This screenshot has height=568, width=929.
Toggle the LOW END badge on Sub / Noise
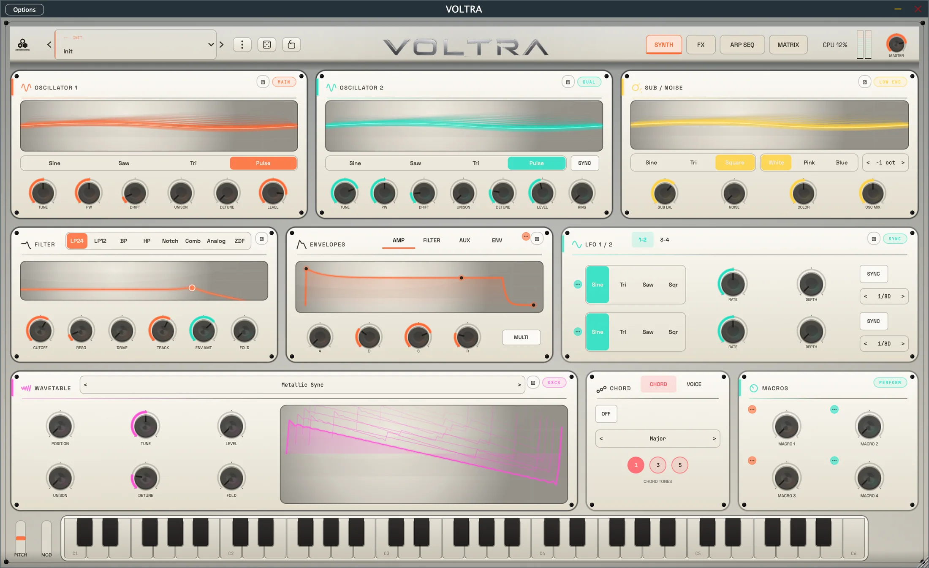click(x=890, y=82)
